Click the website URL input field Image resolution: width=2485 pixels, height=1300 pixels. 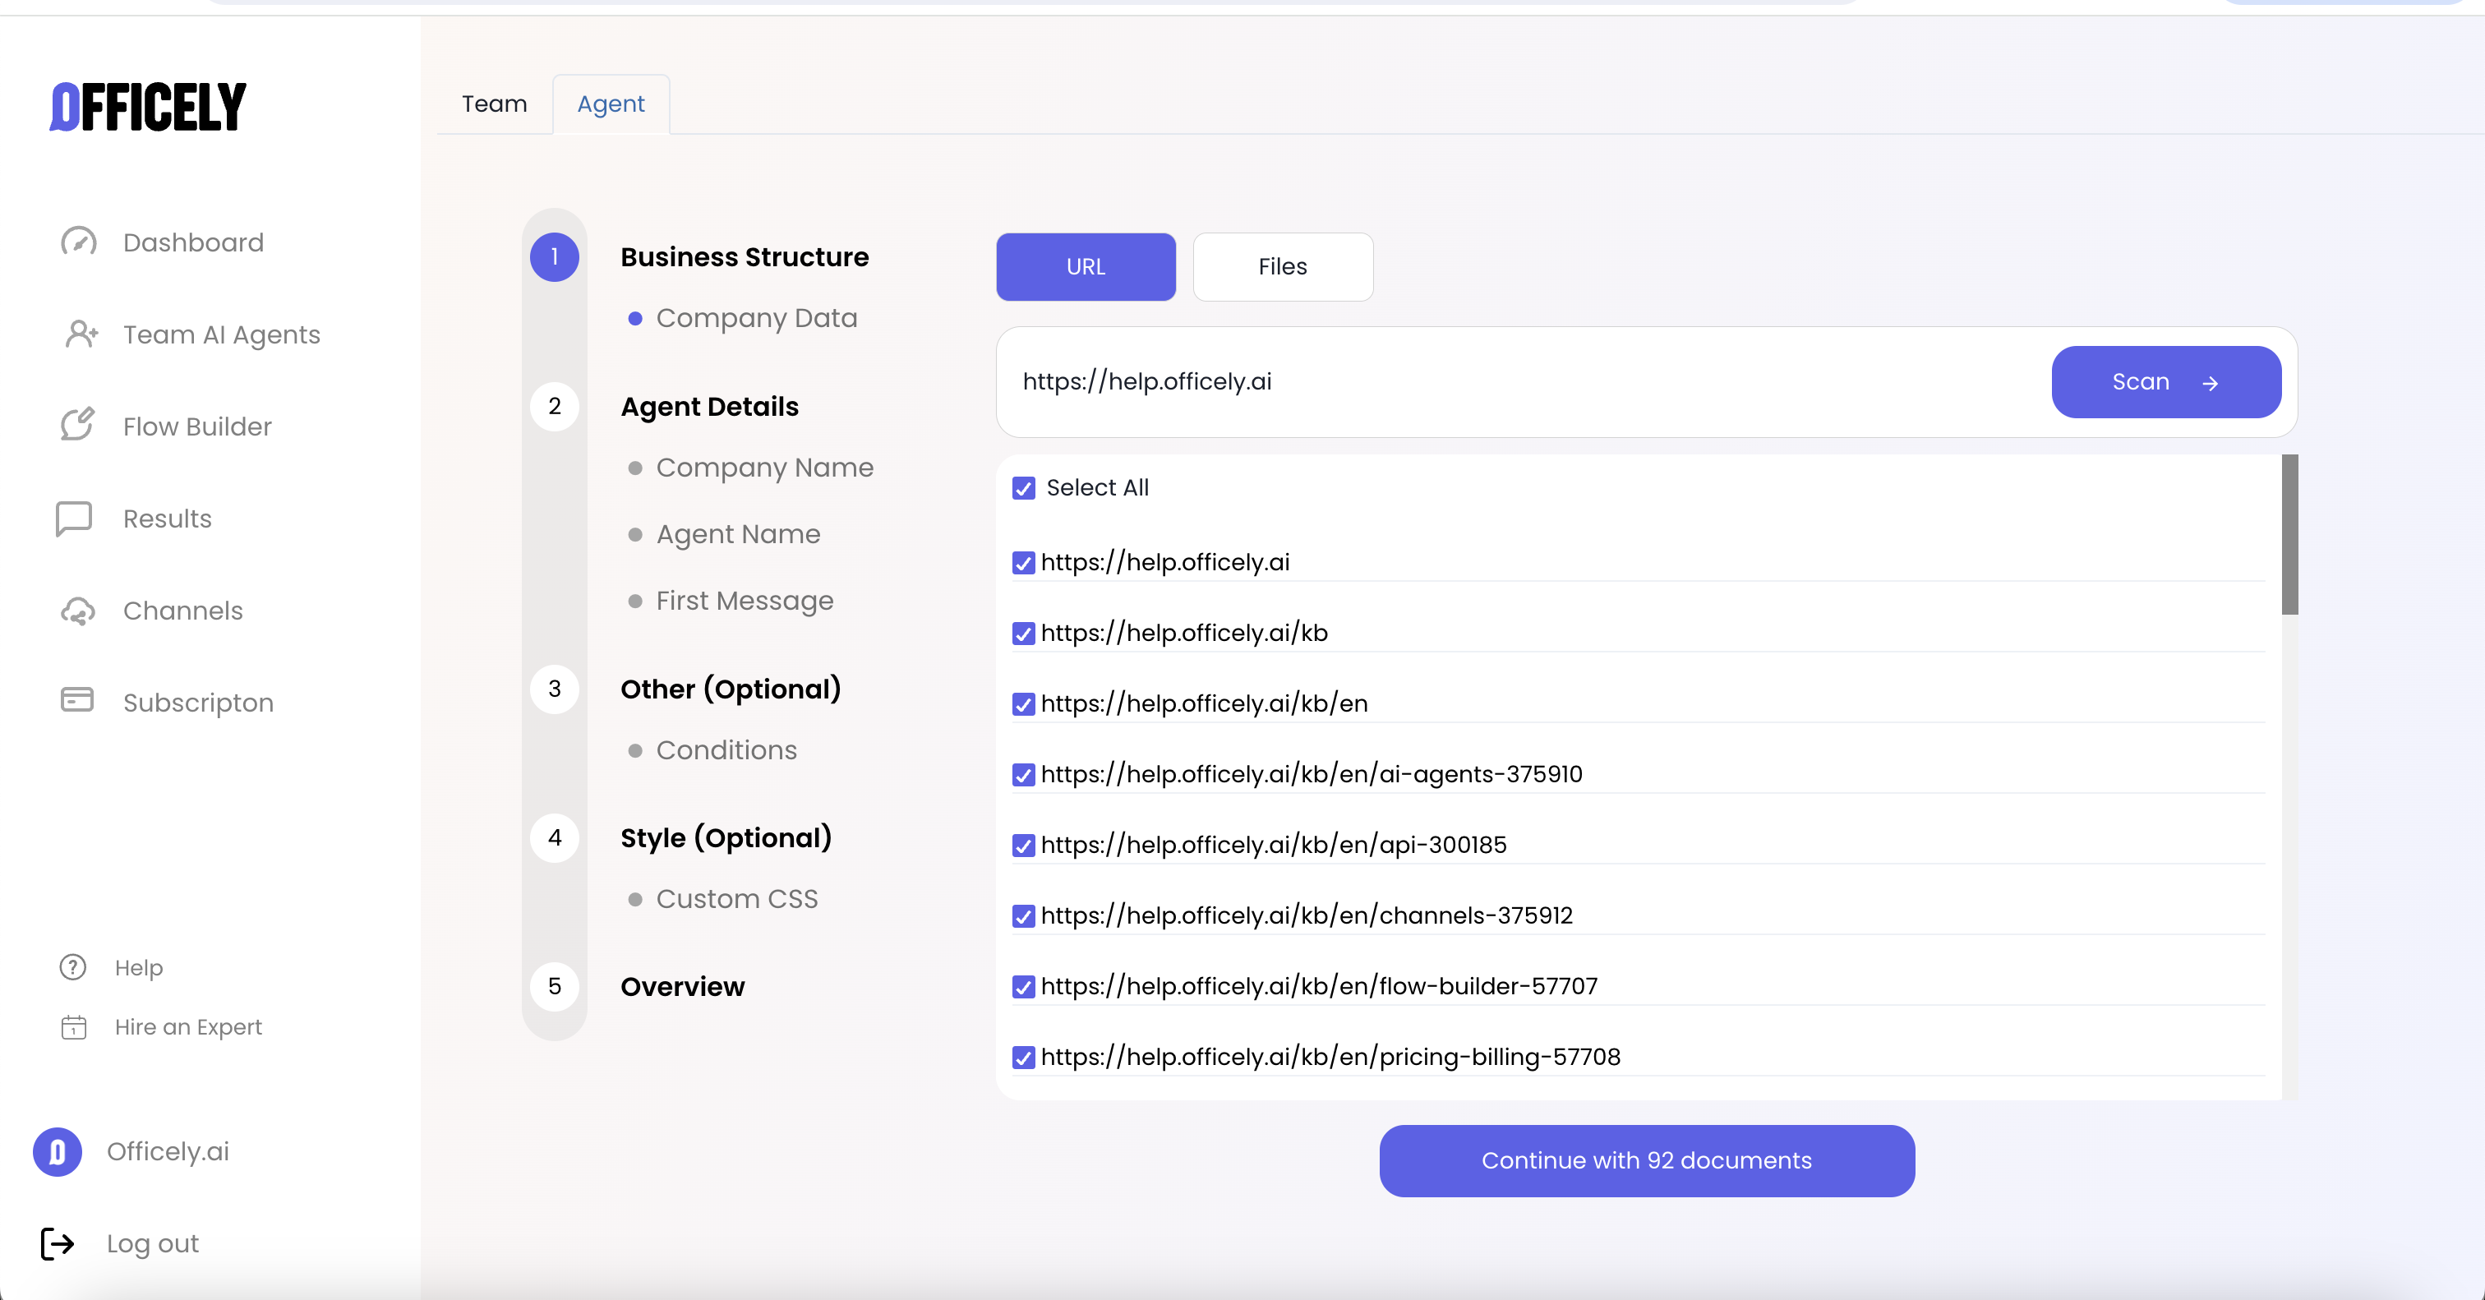point(1524,382)
